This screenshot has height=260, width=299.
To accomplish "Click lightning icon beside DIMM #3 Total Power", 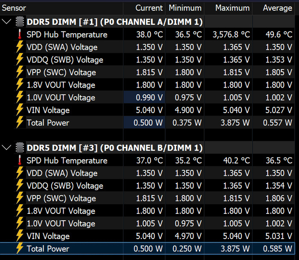I will point(20,248).
